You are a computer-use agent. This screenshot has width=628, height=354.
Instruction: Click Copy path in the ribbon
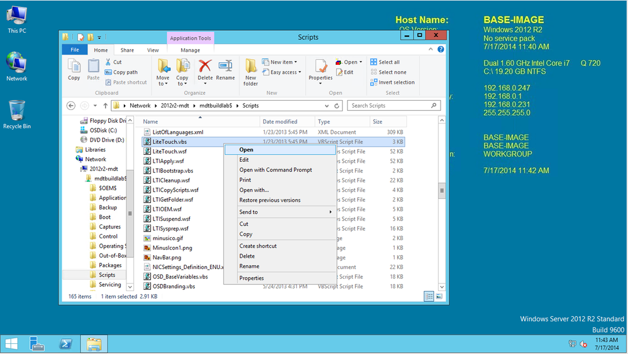[121, 72]
